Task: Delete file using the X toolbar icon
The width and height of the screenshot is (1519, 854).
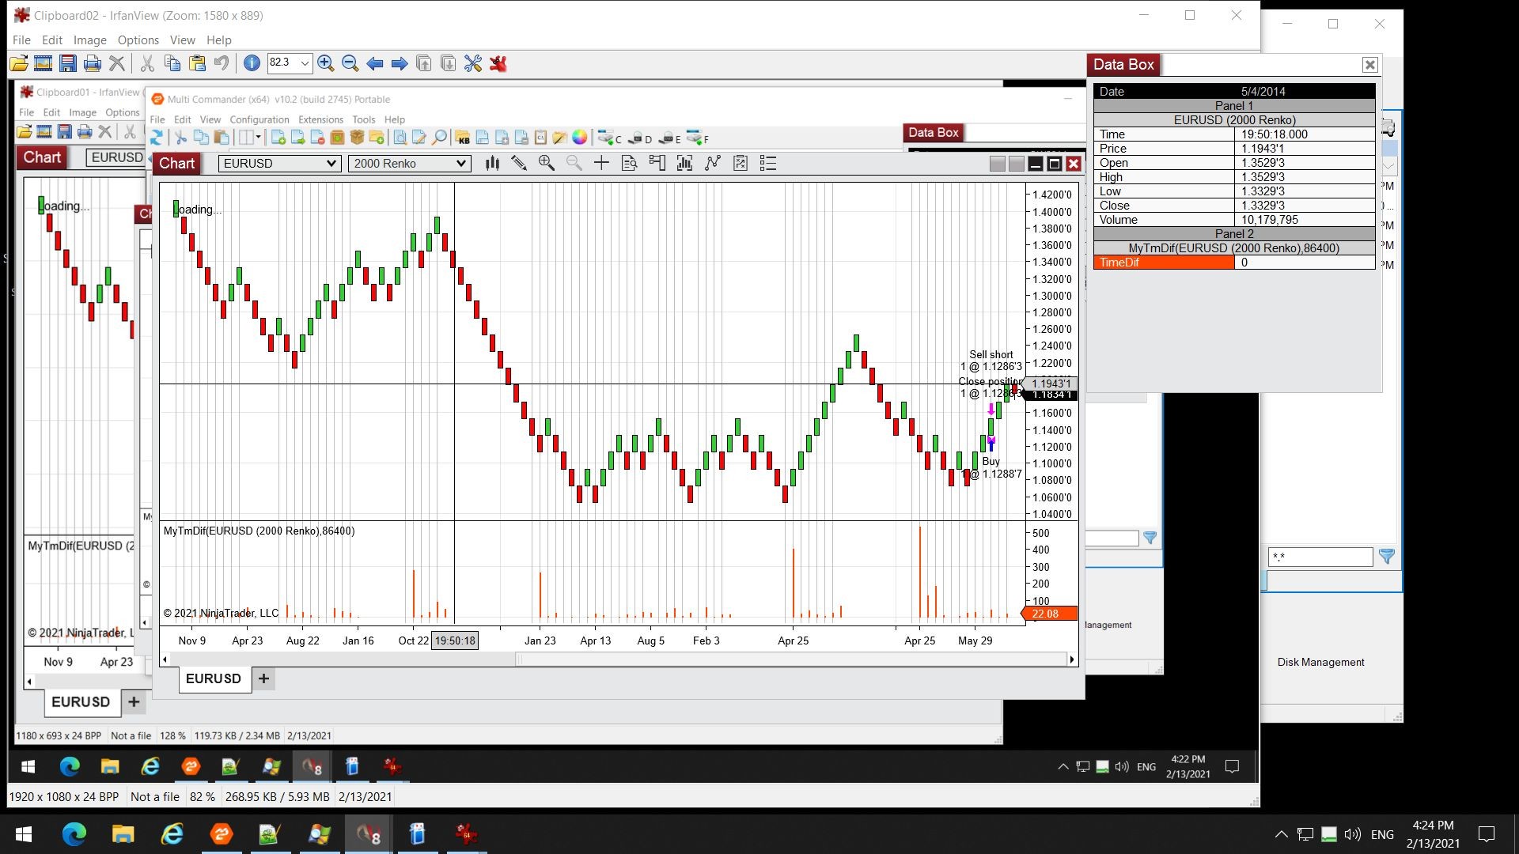Action: (x=117, y=63)
